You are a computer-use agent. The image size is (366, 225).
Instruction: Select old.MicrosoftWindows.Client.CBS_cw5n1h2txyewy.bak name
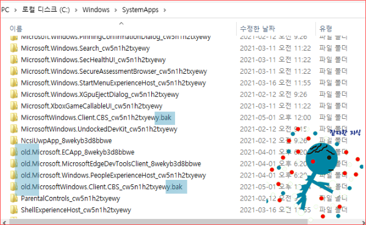[x=101, y=187]
